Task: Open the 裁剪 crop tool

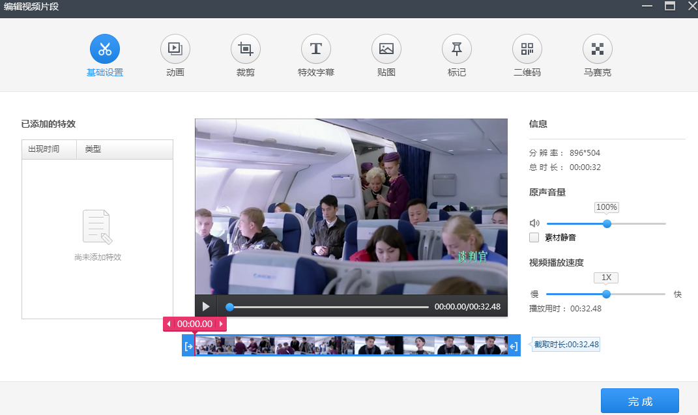Action: [245, 49]
